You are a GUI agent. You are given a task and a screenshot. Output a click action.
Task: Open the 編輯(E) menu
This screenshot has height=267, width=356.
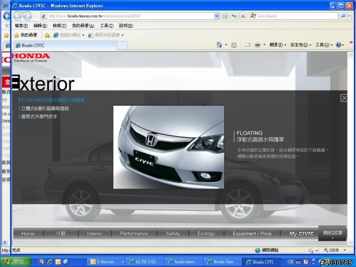point(40,26)
